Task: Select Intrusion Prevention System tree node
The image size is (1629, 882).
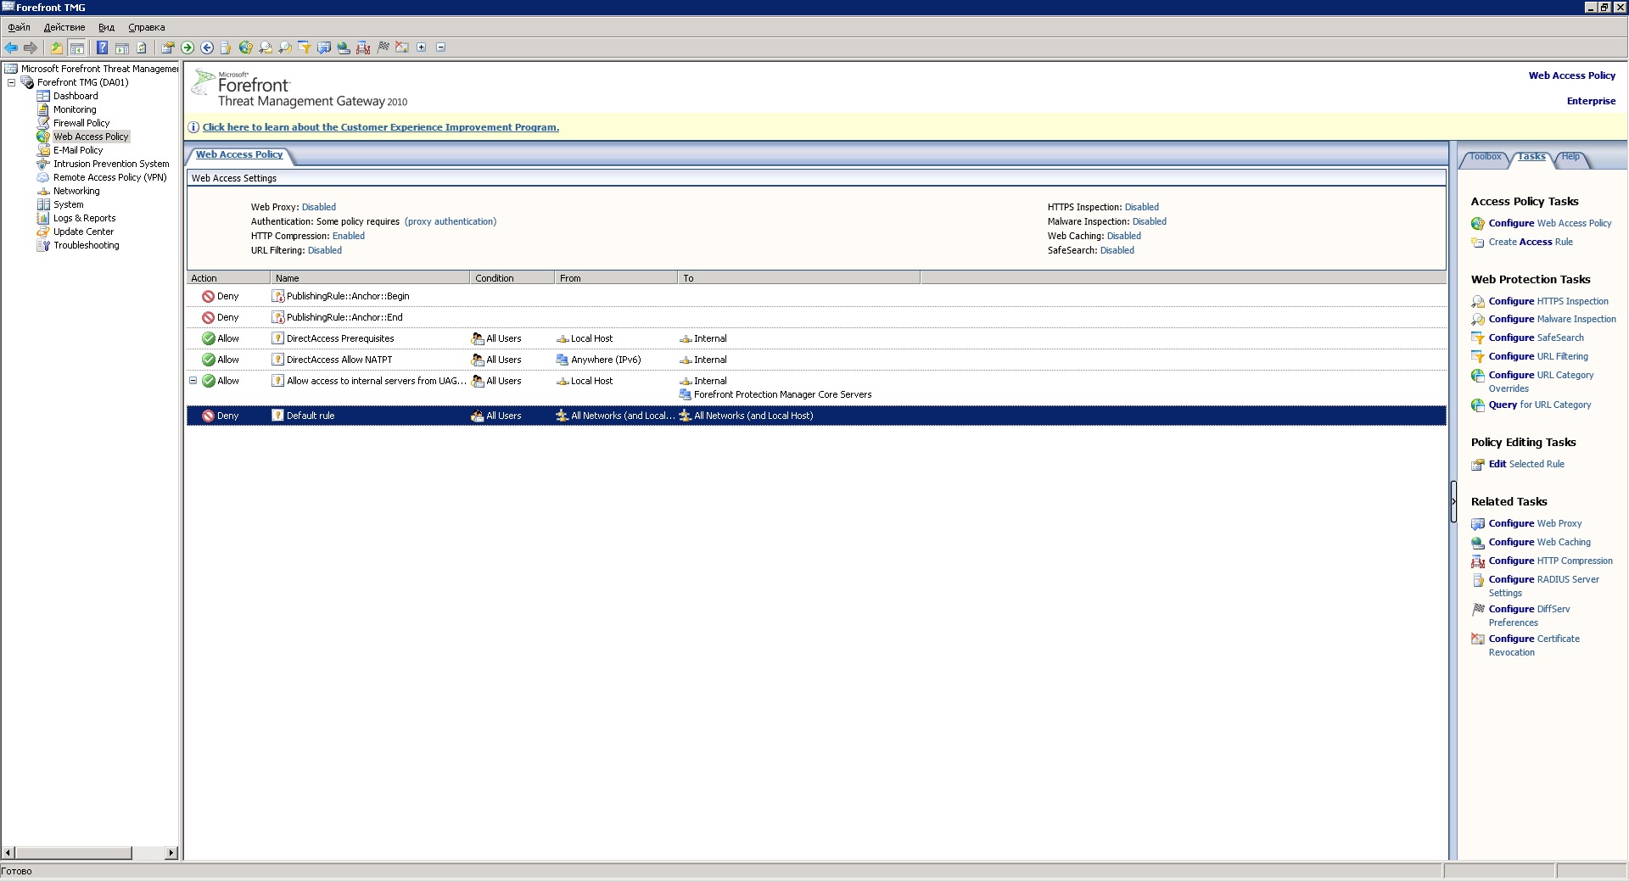Action: coord(111,164)
